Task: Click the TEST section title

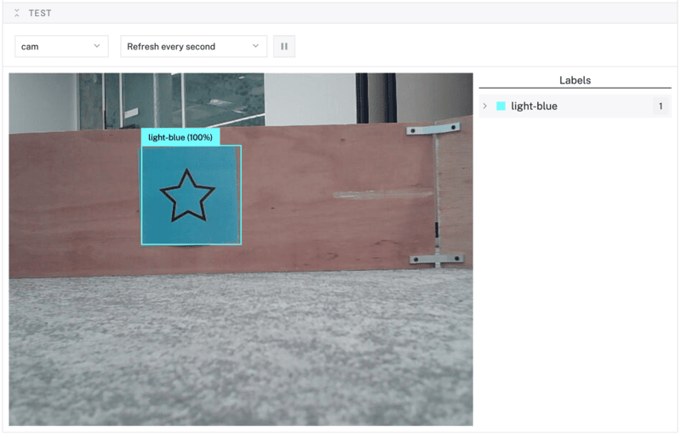Action: [40, 13]
